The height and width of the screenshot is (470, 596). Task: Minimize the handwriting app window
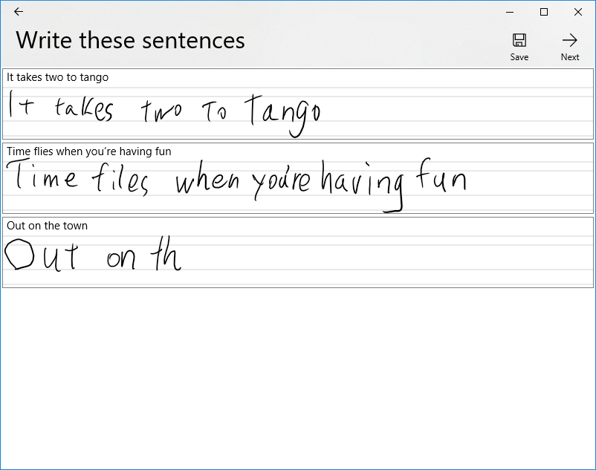click(x=511, y=12)
